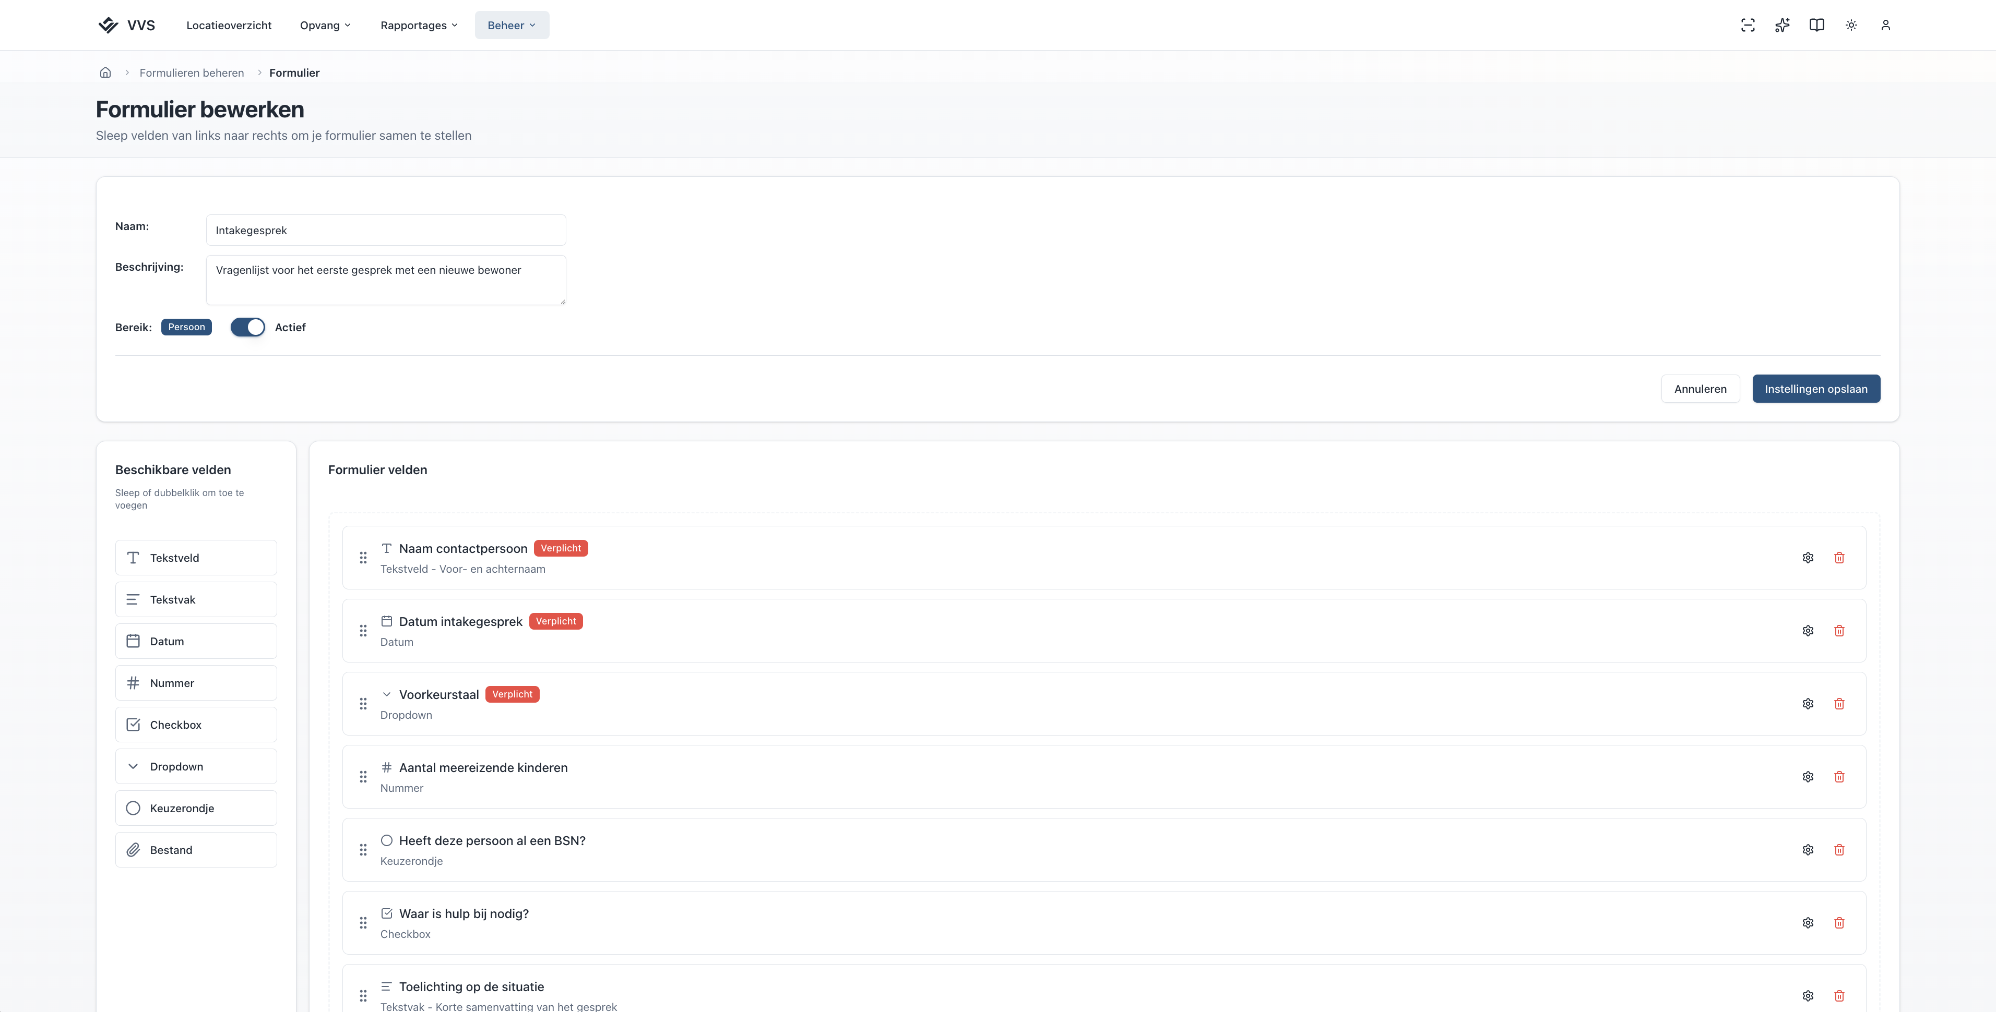This screenshot has width=1996, height=1012.
Task: Add a Checkbox field from available fields
Action: click(196, 725)
